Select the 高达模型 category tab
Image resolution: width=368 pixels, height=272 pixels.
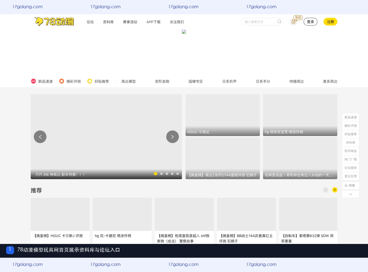[x=129, y=81]
